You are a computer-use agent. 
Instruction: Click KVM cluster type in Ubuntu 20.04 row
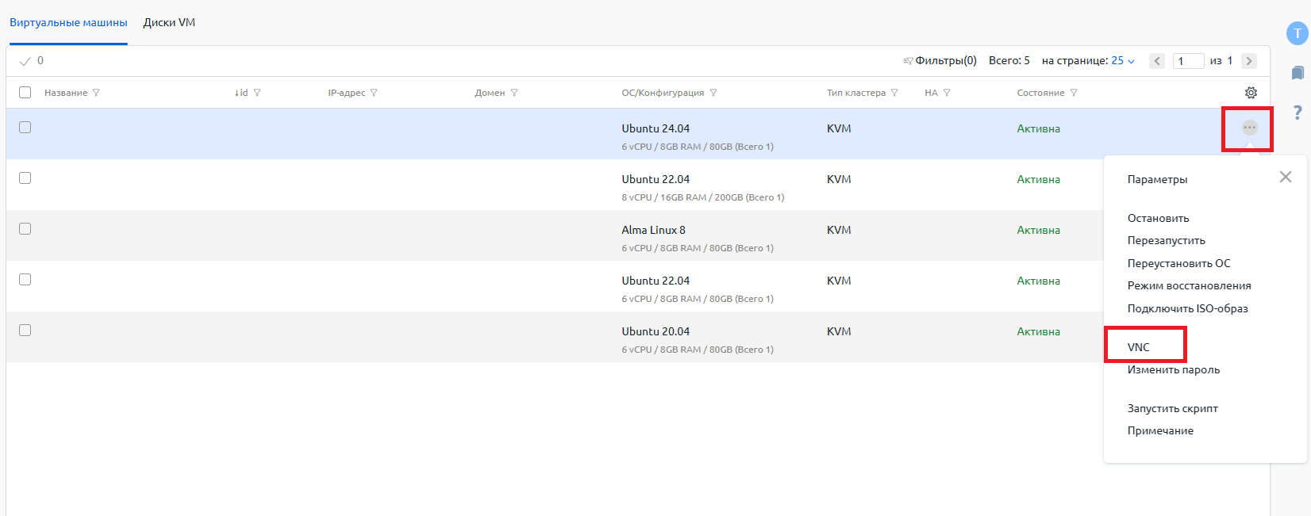(839, 331)
